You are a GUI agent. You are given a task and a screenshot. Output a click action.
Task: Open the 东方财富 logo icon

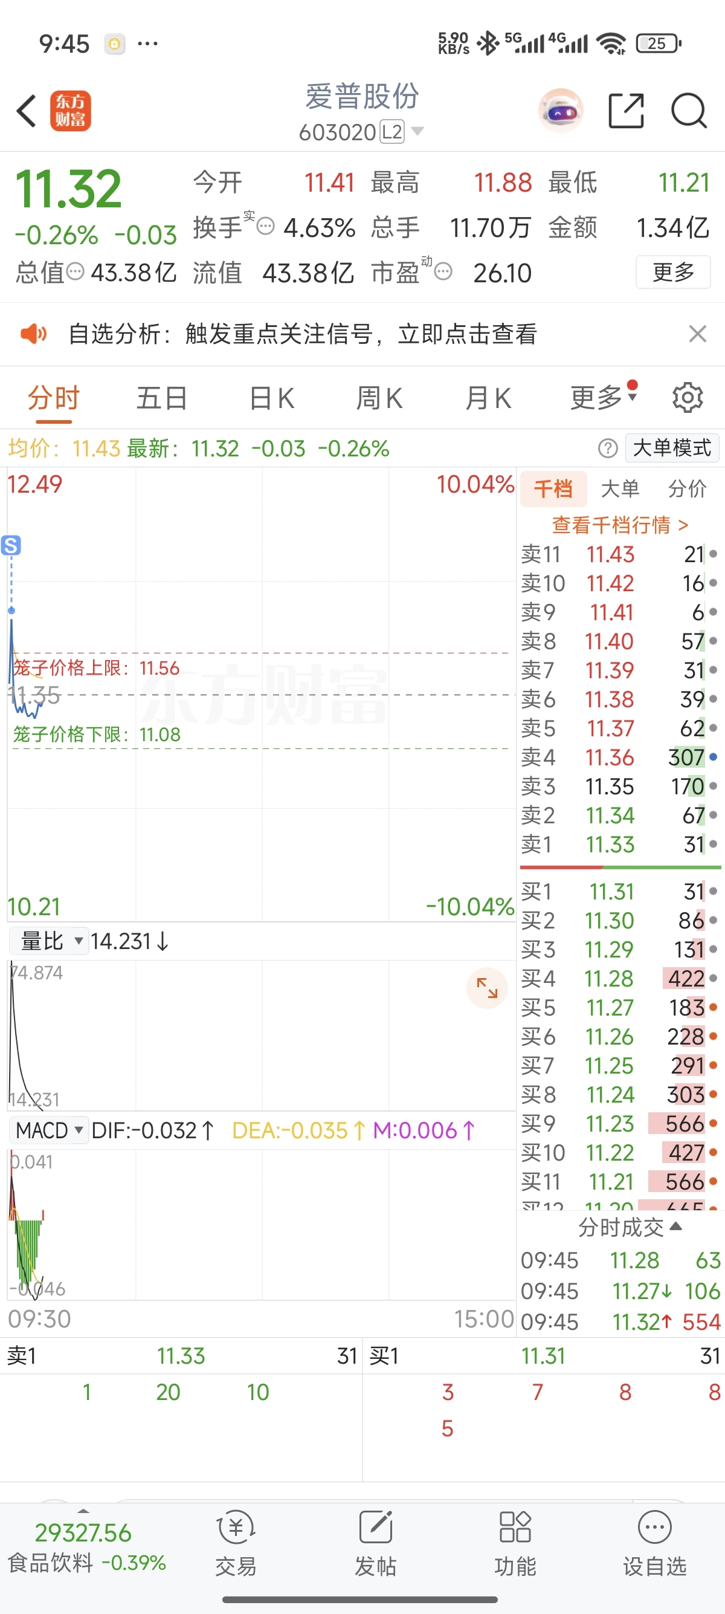70,111
